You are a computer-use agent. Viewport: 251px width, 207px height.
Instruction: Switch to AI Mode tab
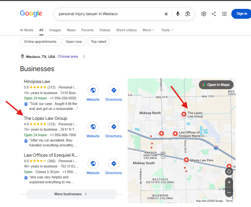click(27, 30)
